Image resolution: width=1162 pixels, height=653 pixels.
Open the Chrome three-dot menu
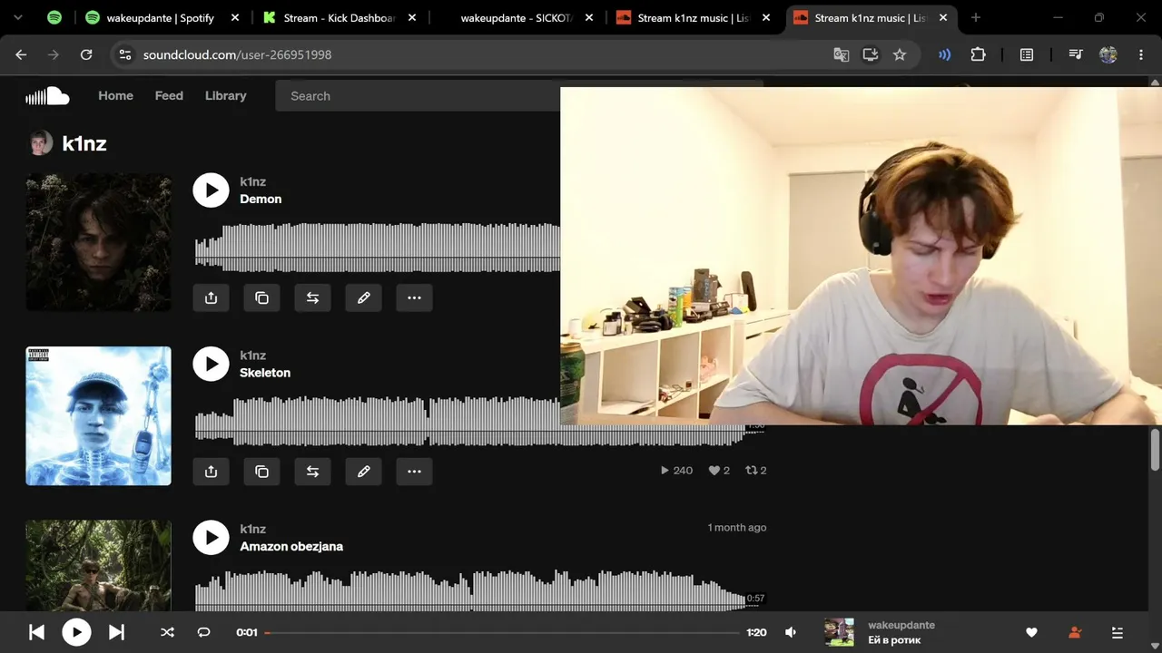(1141, 54)
